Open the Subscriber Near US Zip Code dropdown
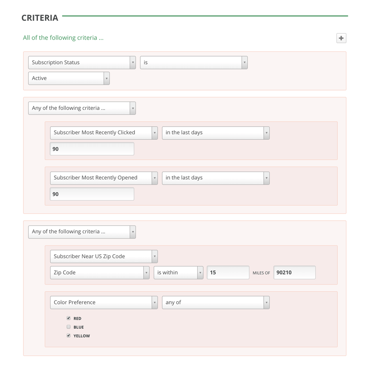Viewport: 370px width, 380px height. click(x=104, y=256)
